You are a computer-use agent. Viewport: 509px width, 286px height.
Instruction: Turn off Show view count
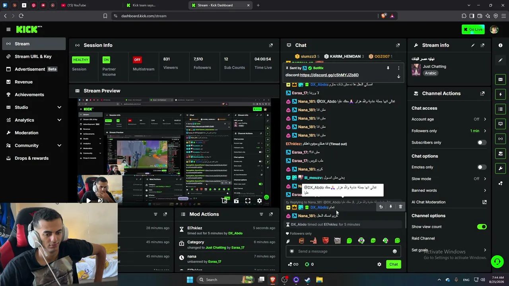(x=482, y=227)
